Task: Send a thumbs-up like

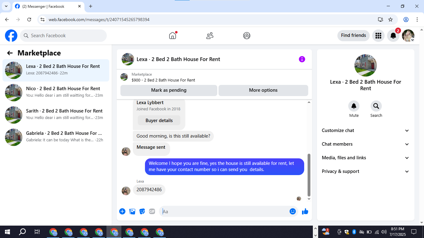Action: (x=305, y=211)
